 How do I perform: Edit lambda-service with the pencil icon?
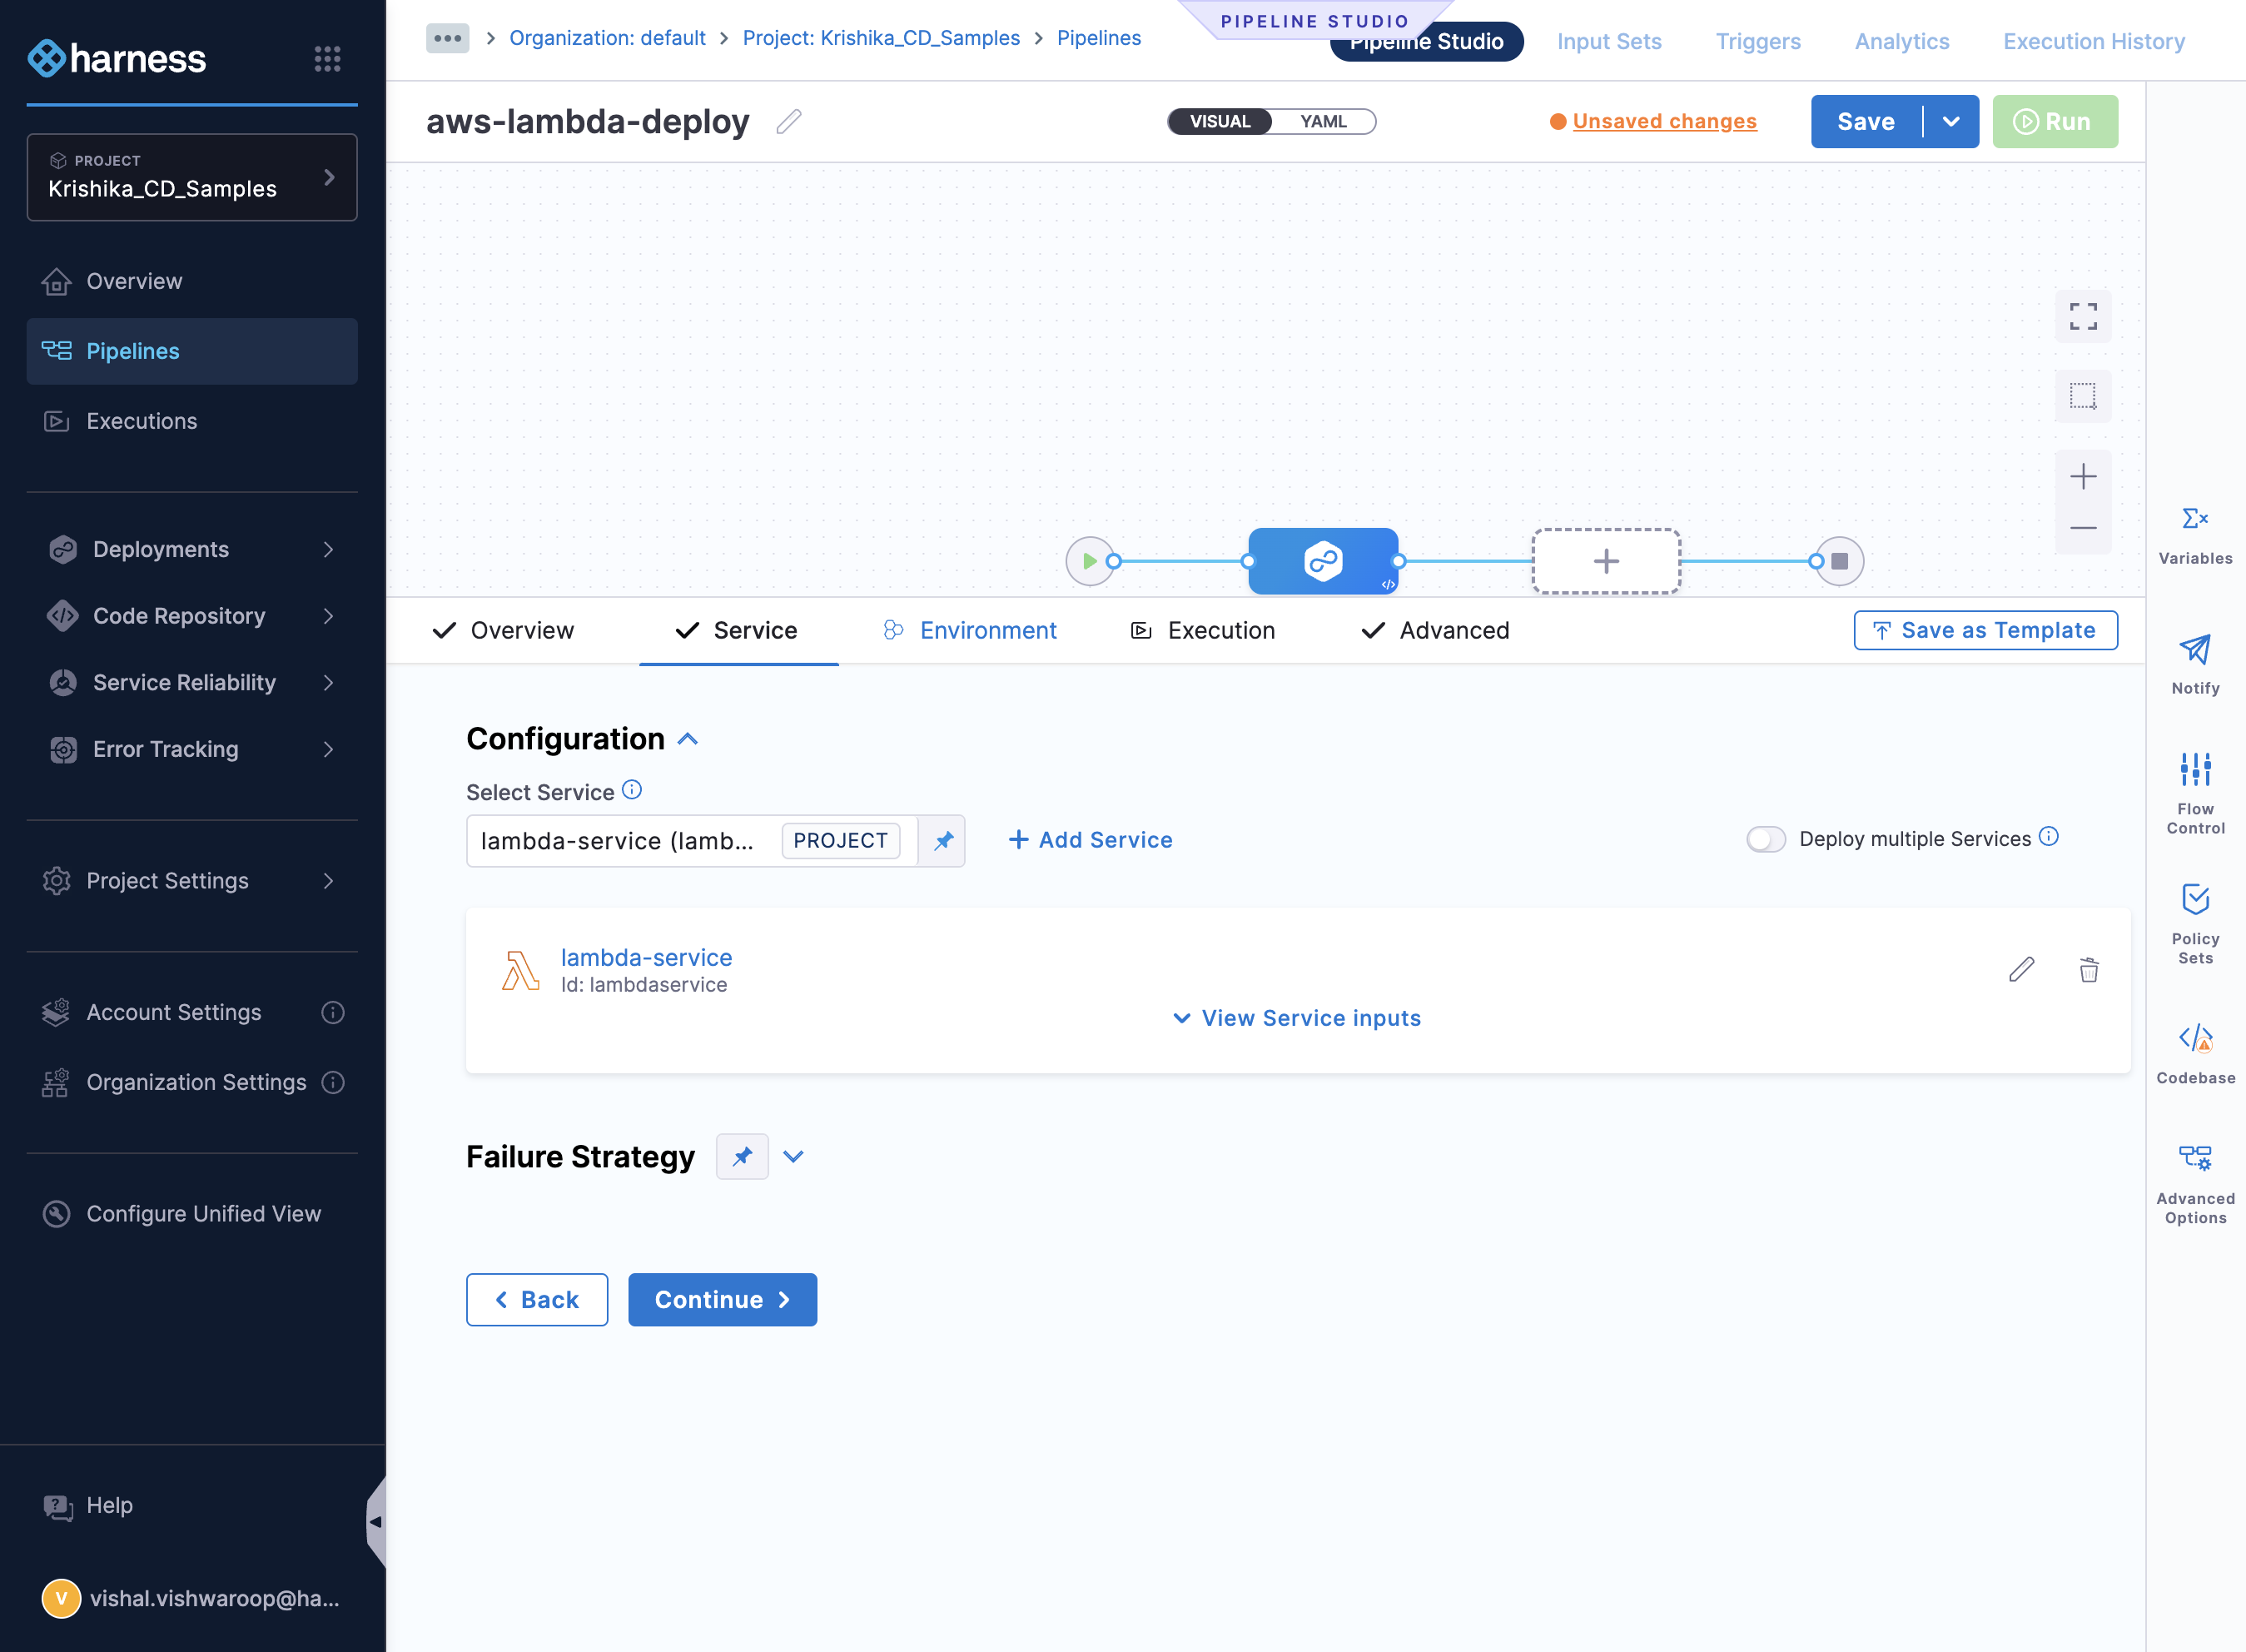(2021, 969)
